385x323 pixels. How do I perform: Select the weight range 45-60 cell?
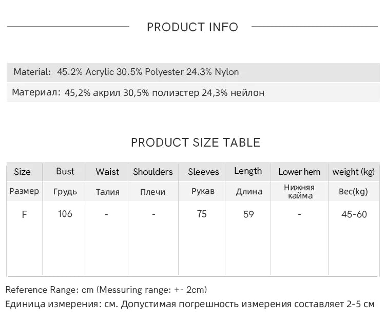tap(354, 214)
